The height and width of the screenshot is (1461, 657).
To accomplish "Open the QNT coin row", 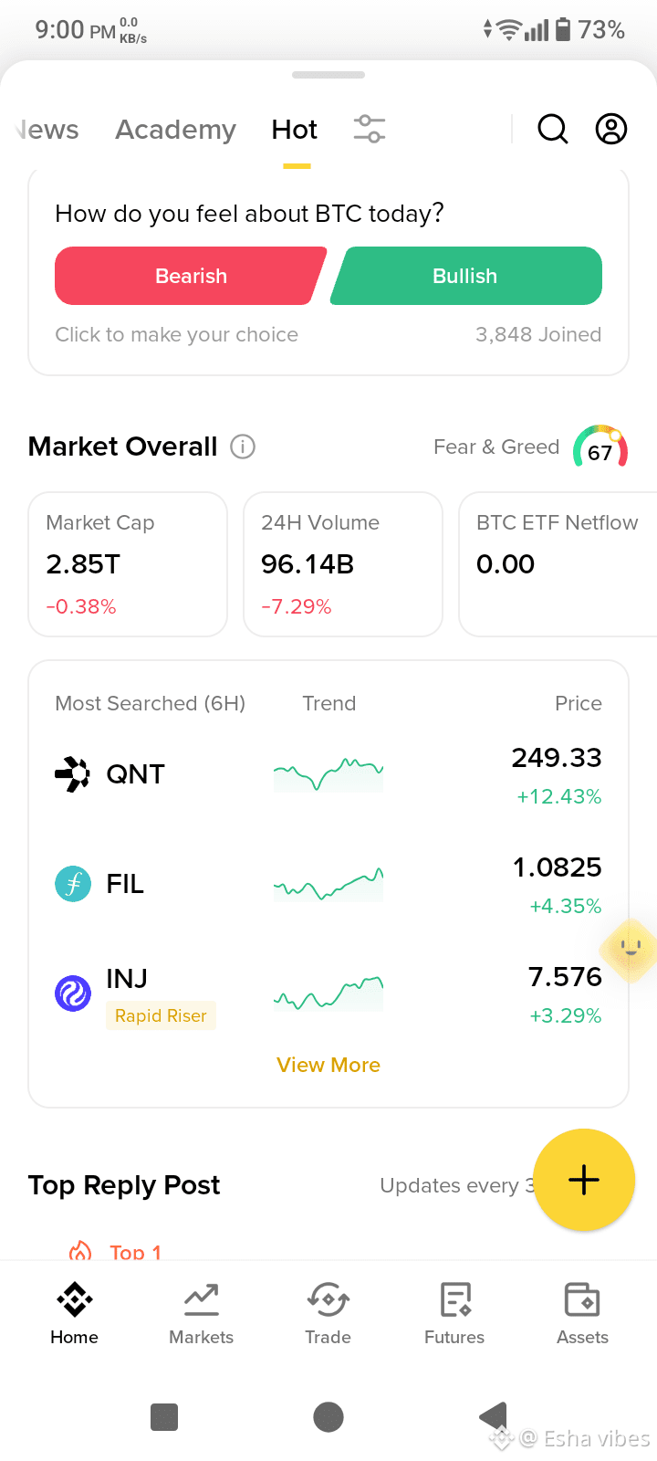I will (328, 775).
